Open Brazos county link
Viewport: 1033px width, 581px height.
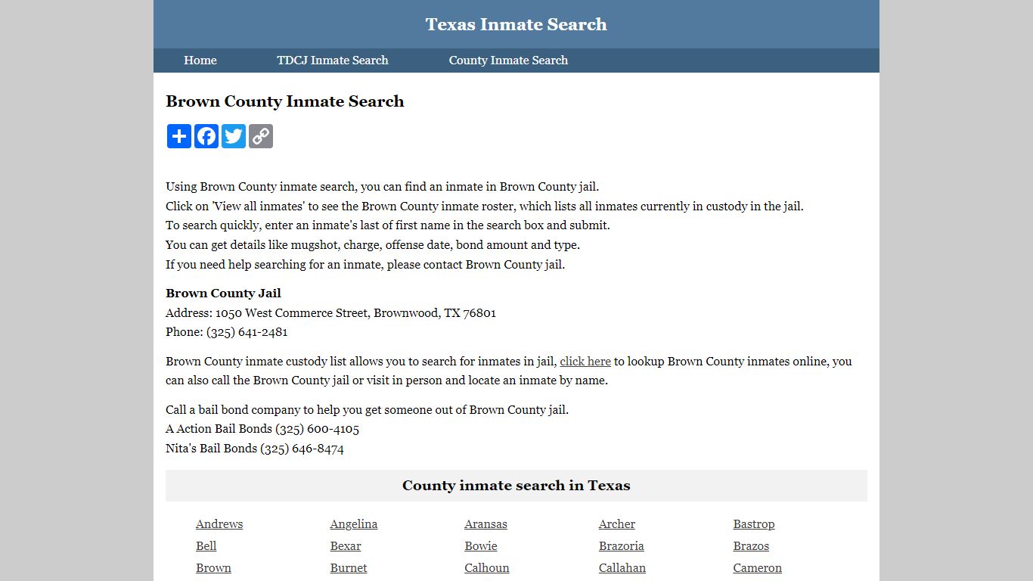(x=751, y=546)
